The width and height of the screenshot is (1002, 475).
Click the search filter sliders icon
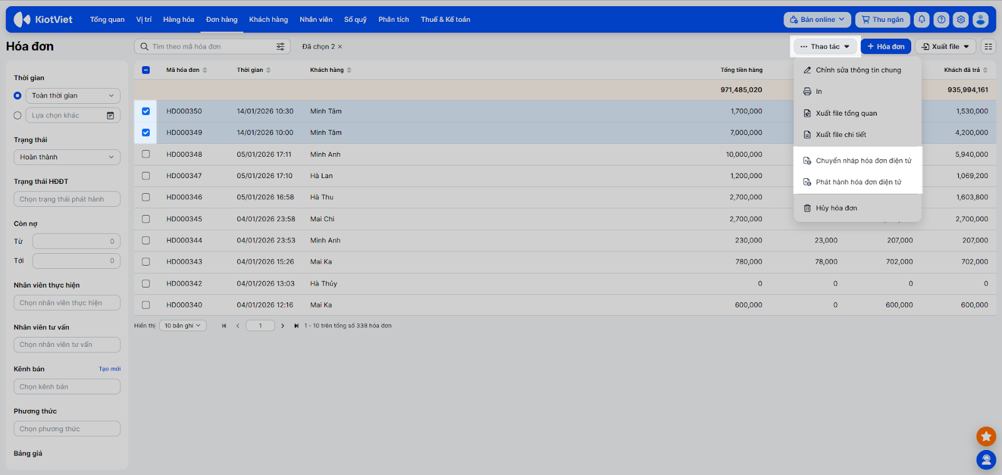click(x=280, y=47)
